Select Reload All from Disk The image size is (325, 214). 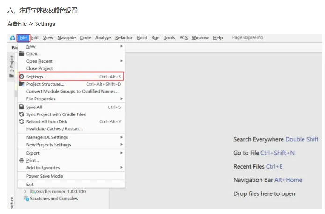[71, 121]
